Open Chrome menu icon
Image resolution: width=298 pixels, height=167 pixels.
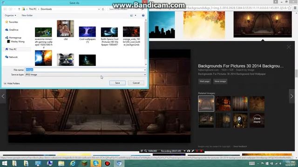(295, 8)
